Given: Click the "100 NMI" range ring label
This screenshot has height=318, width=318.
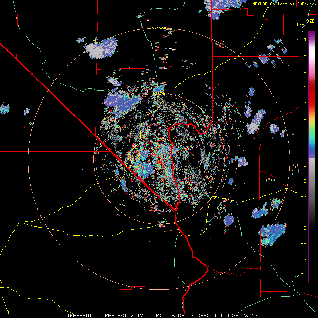Looking at the screenshot, I should (x=159, y=28).
